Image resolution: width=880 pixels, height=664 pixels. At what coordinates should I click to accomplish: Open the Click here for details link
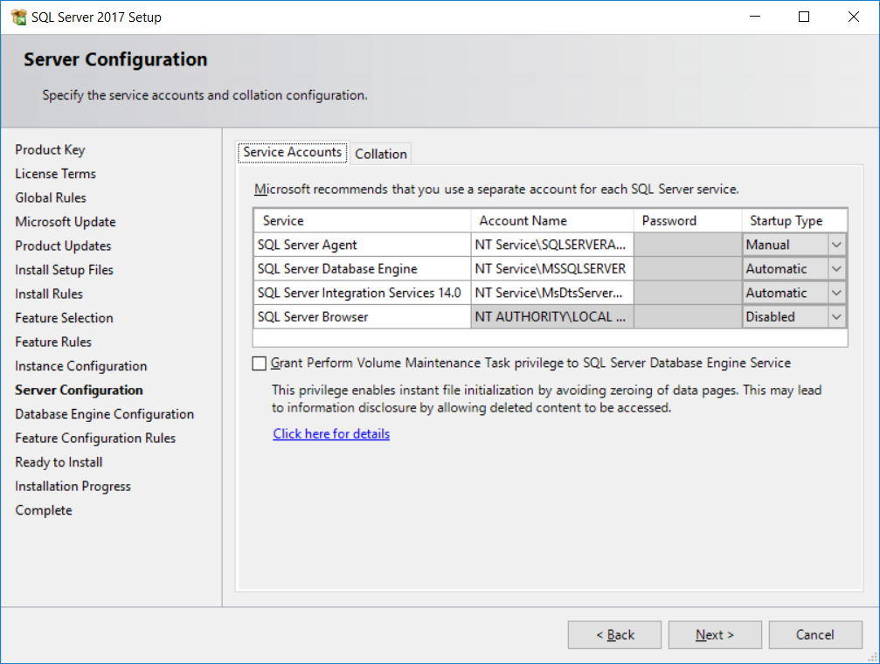click(331, 434)
